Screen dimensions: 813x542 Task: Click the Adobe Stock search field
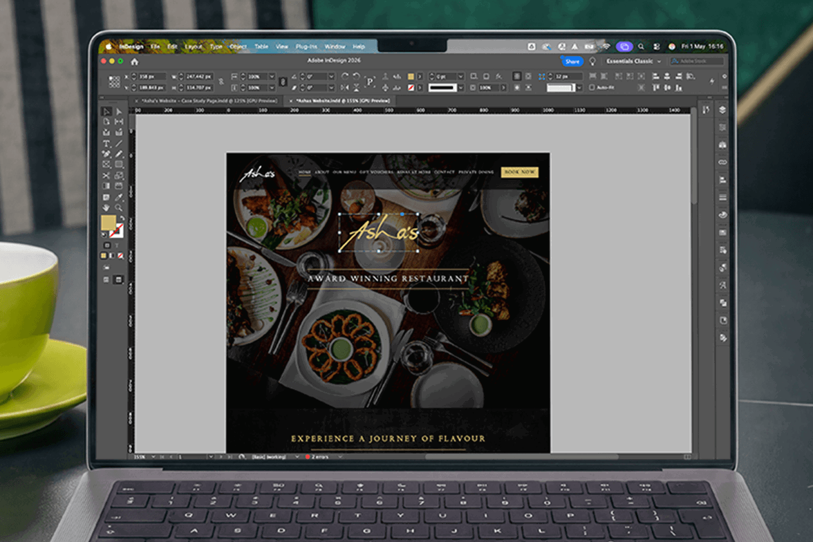697,62
